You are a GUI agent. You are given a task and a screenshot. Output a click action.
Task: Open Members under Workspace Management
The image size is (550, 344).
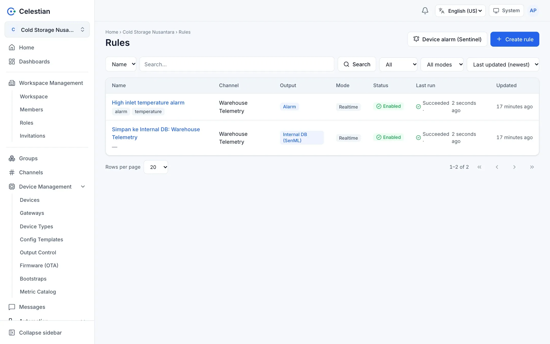coord(31,110)
